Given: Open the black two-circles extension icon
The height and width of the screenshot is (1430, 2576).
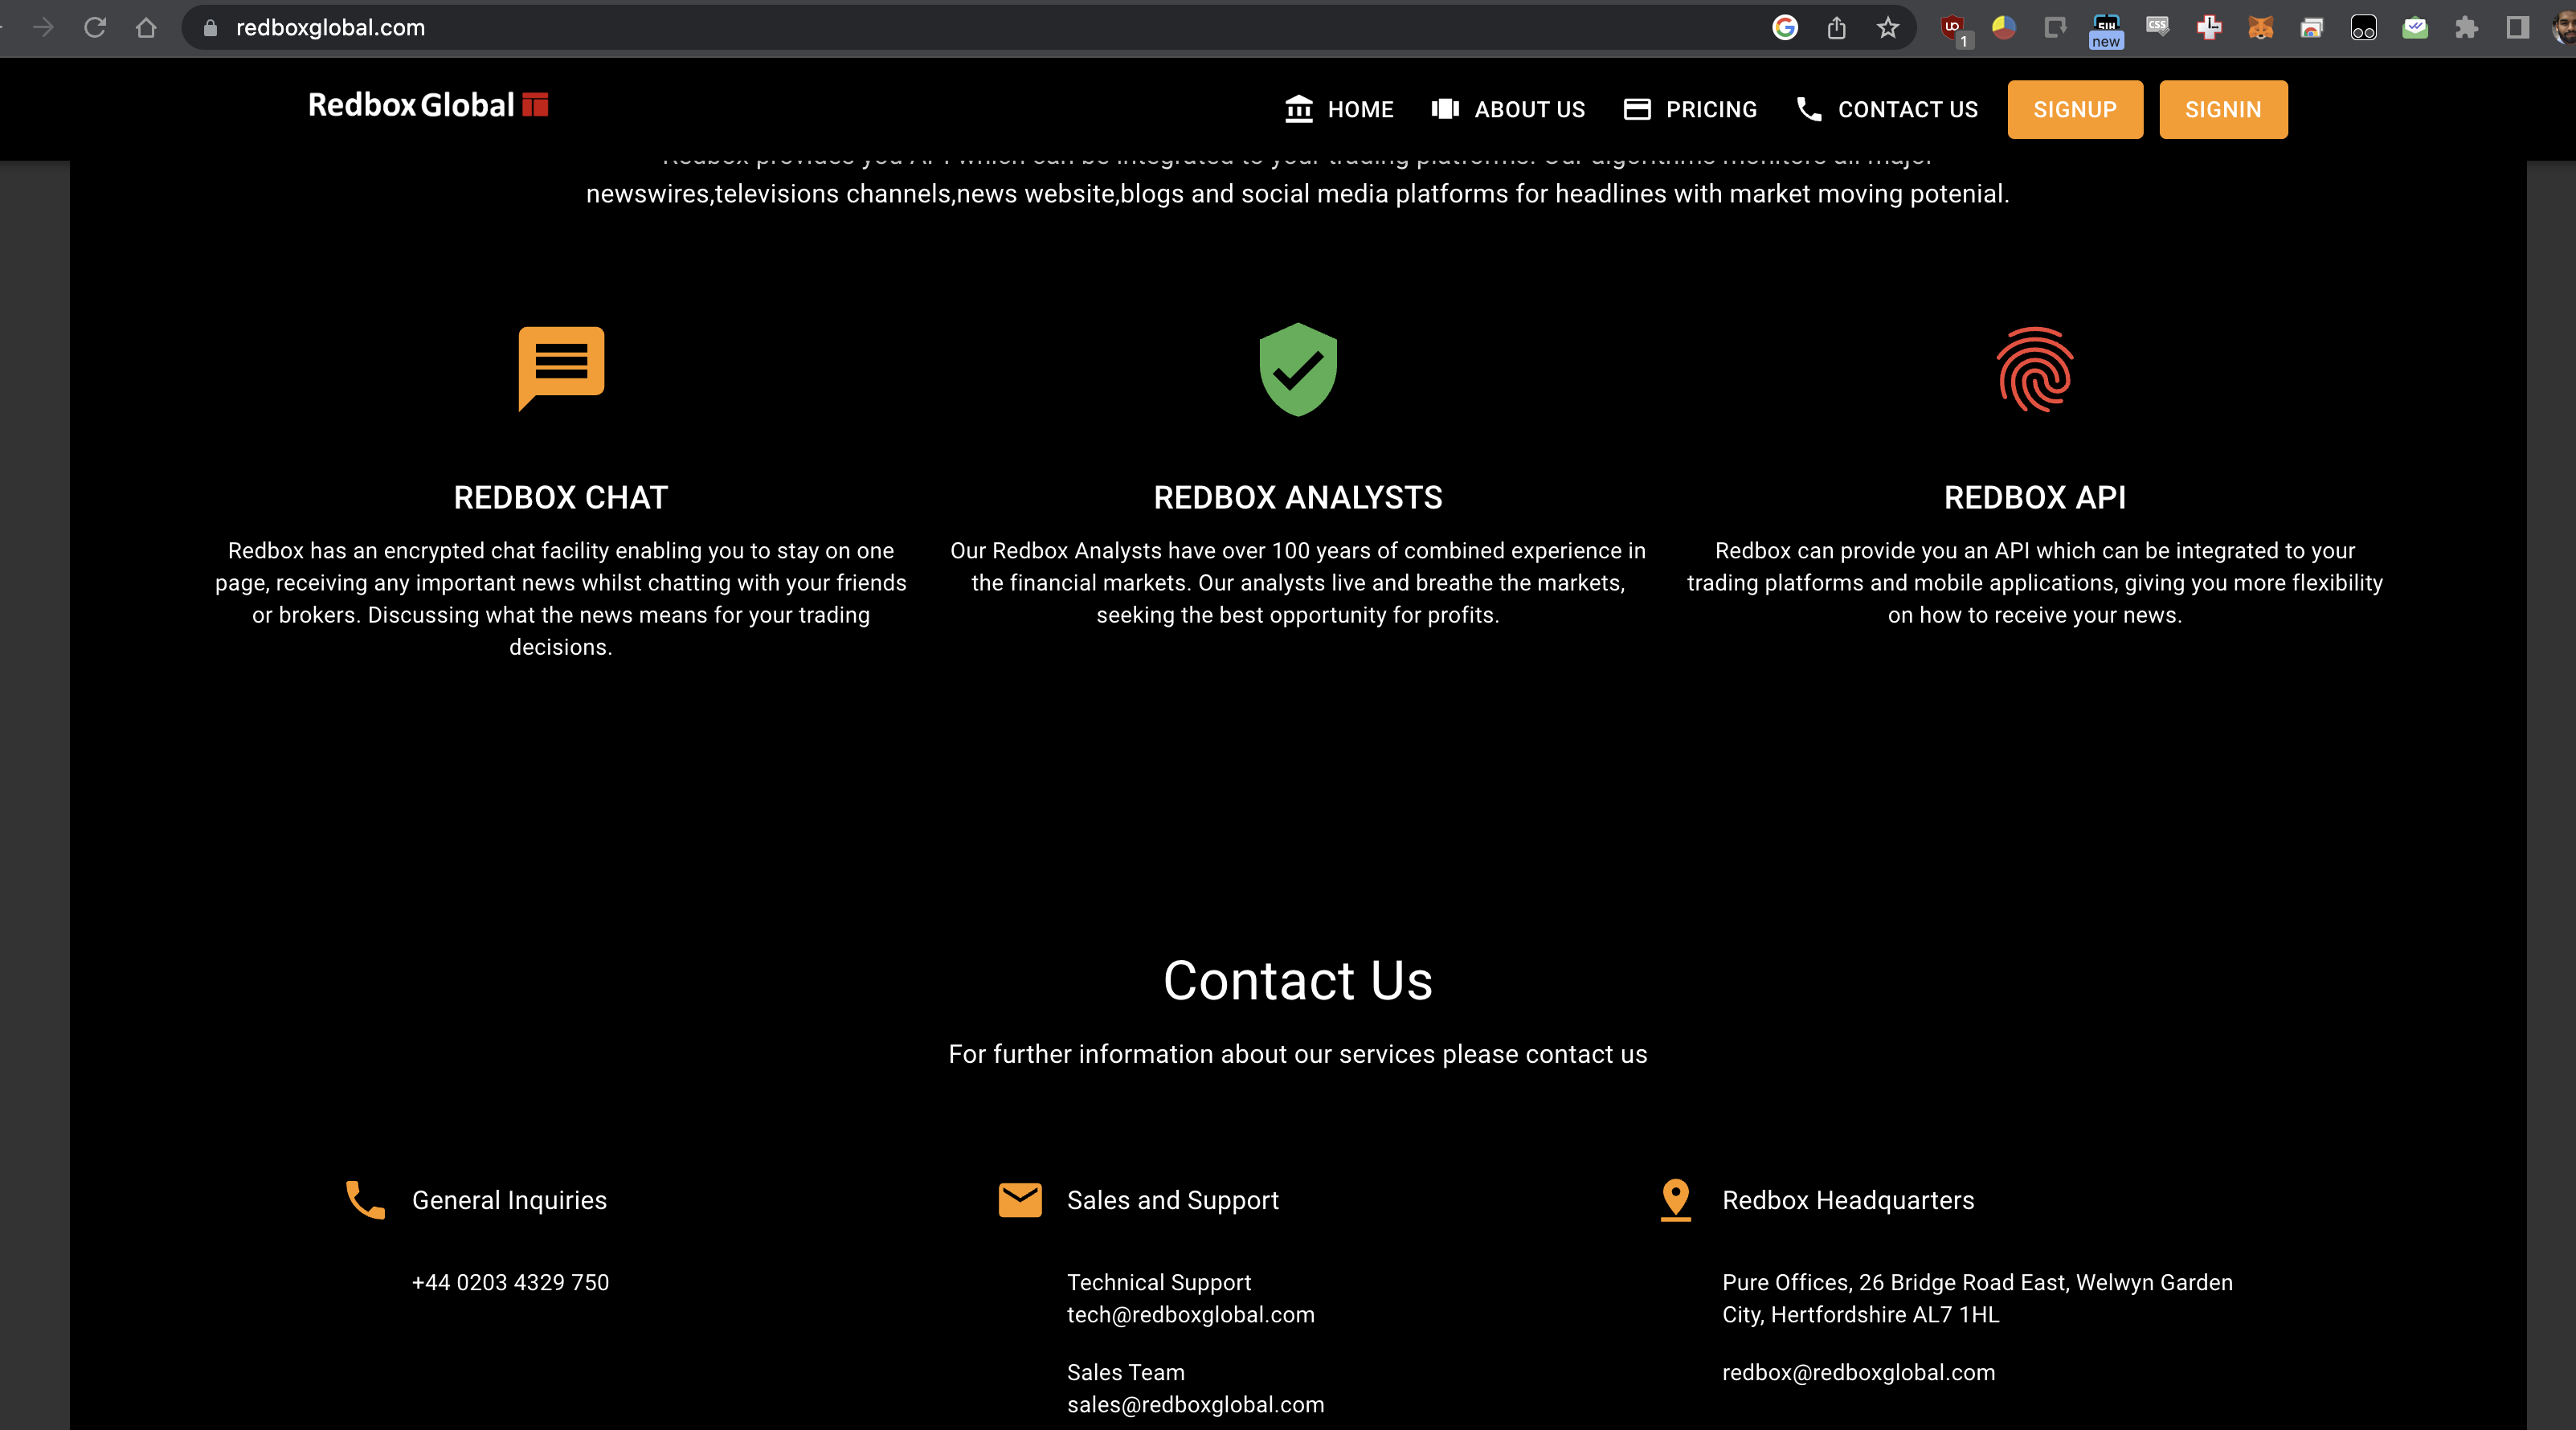Looking at the screenshot, I should pyautogui.click(x=2363, y=28).
